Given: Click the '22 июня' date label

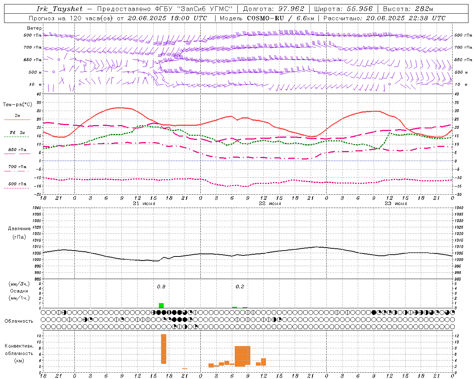Looking at the screenshot, I should click(x=270, y=204).
